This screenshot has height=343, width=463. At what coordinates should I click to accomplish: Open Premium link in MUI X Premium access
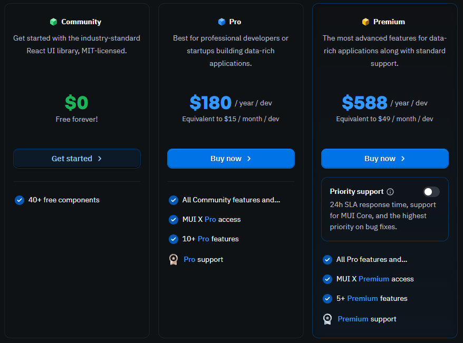coord(373,279)
